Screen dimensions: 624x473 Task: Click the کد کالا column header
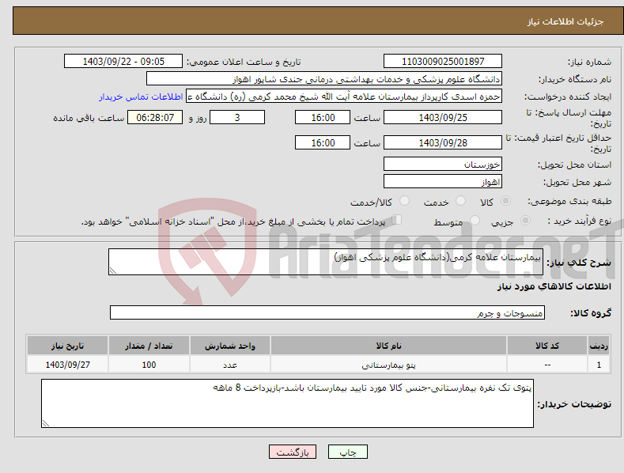(547, 346)
